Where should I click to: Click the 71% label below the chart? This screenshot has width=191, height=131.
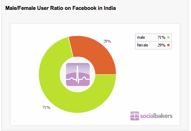click(46, 107)
